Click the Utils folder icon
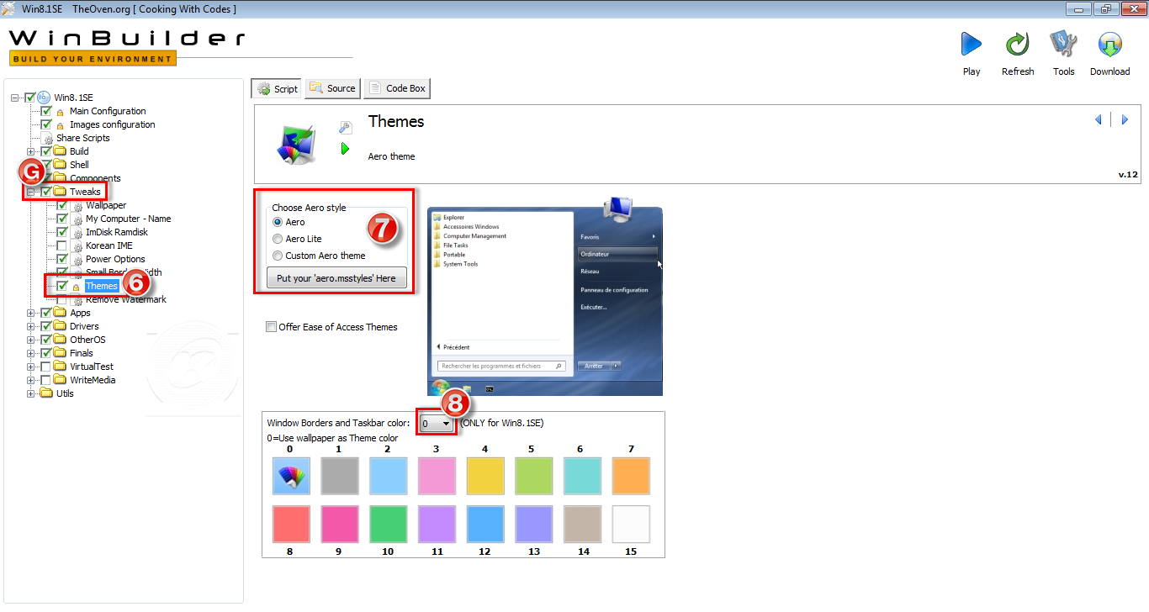Image resolution: width=1149 pixels, height=612 pixels. pyautogui.click(x=46, y=393)
